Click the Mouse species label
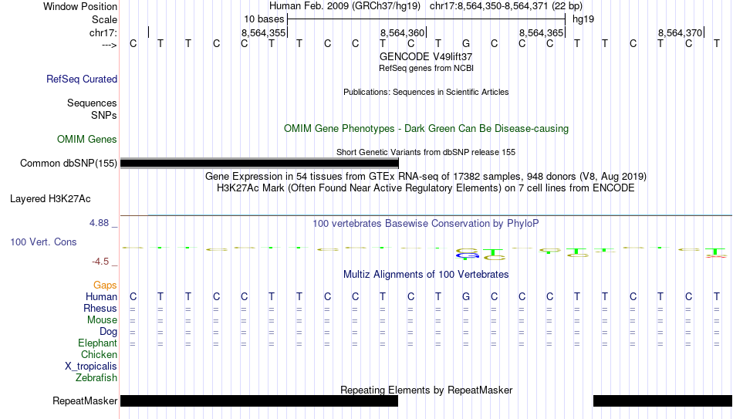The image size is (733, 419). point(102,320)
